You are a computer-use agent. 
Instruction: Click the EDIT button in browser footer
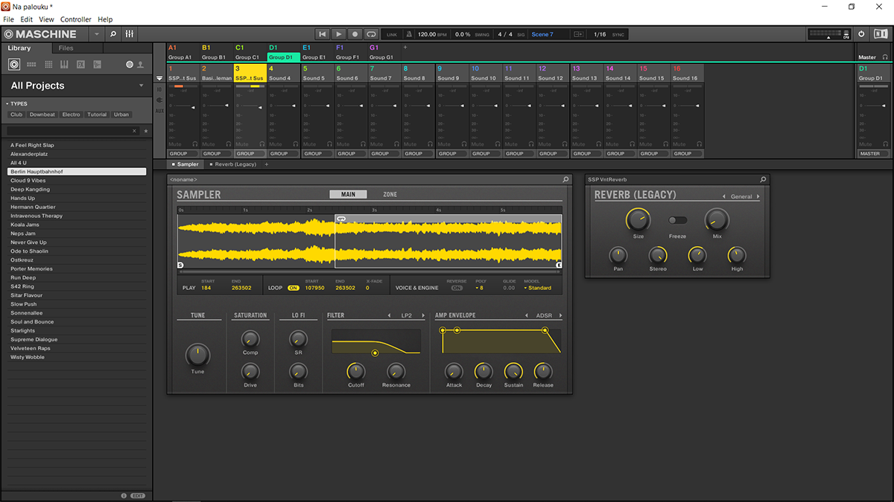138,495
